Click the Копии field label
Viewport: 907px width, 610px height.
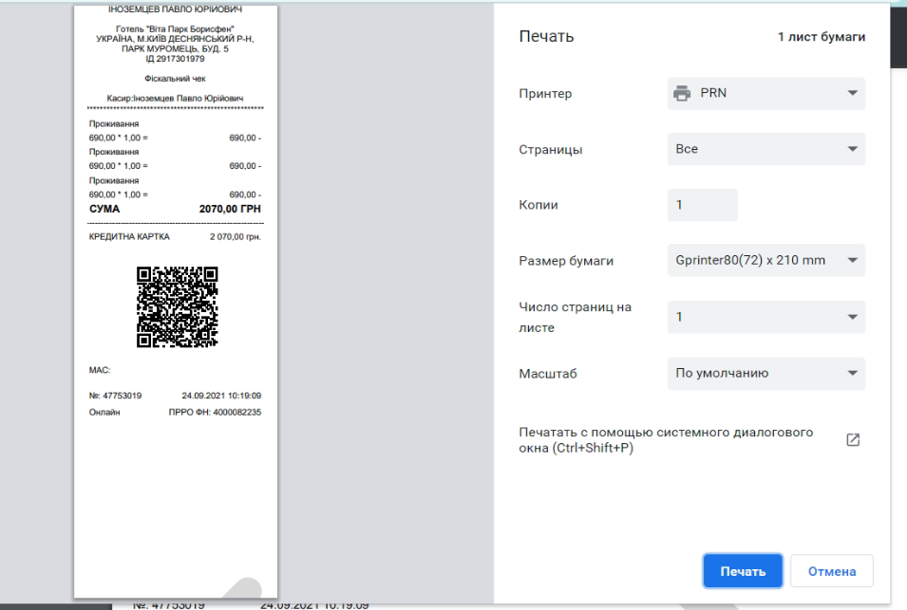(x=539, y=205)
